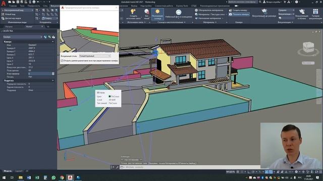Click the search magnifier icon in title bar
The width and height of the screenshot is (323, 181).
(260, 2)
